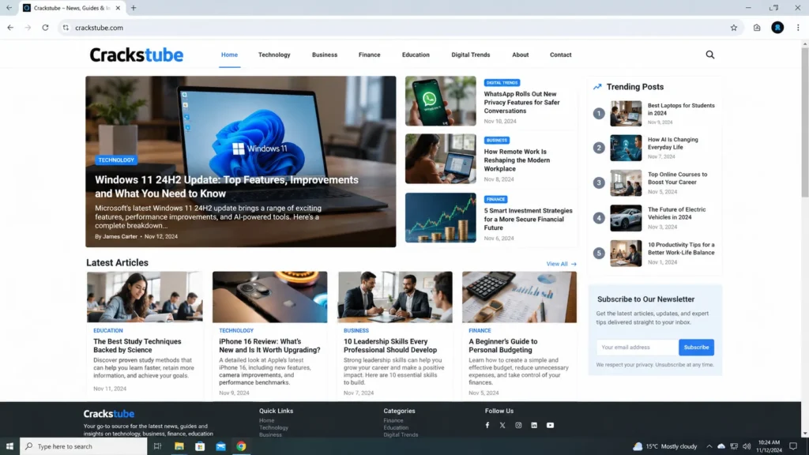The image size is (809, 455).
Task: Open How Remote Work article title
Action: [x=517, y=160]
